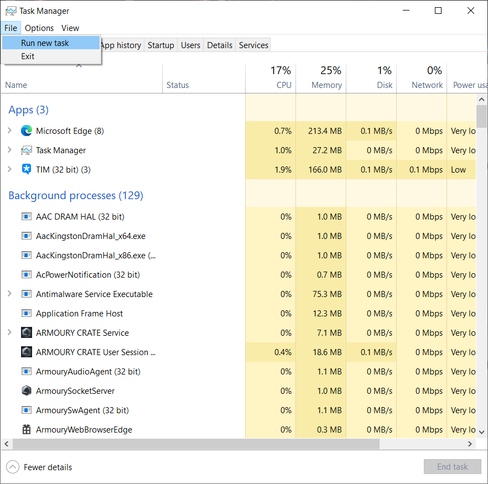Click the ArmourySwAgent process icon

tap(27, 410)
